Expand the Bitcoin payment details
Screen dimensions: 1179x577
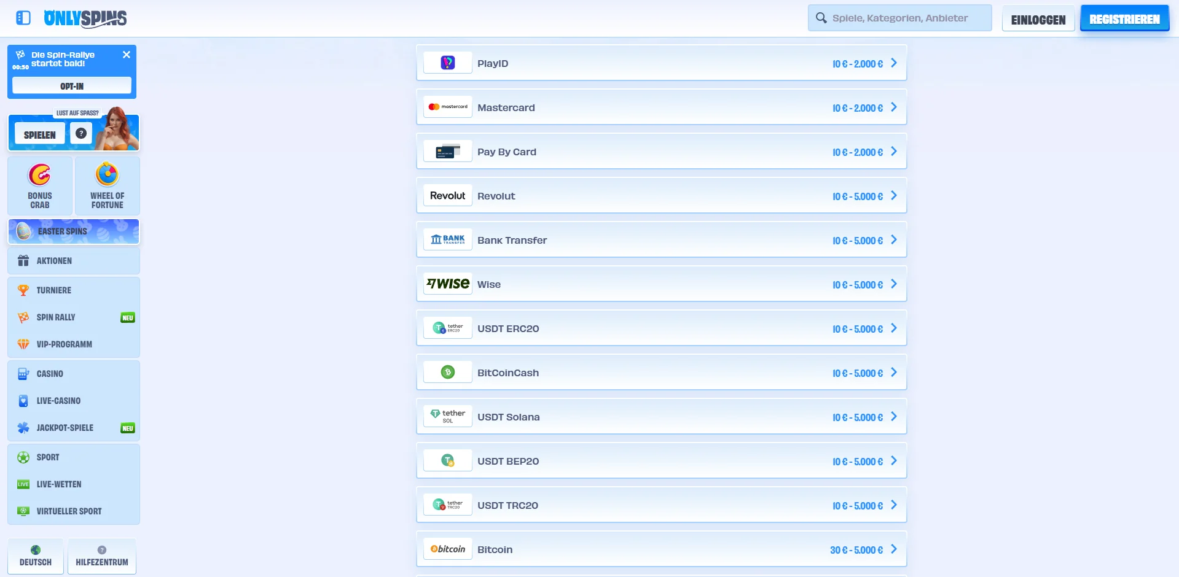(661, 549)
